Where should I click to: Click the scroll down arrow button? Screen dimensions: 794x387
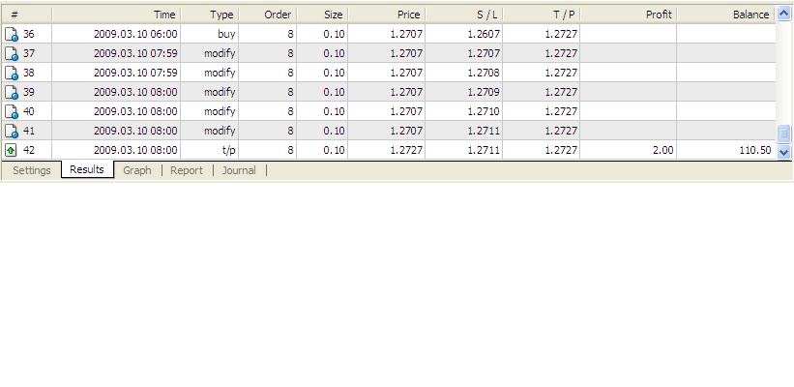click(x=783, y=152)
